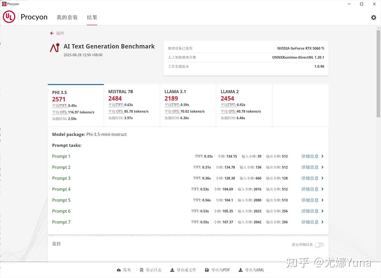Expand Prompt 2 details chevron
The width and height of the screenshot is (381, 278).
(323, 167)
